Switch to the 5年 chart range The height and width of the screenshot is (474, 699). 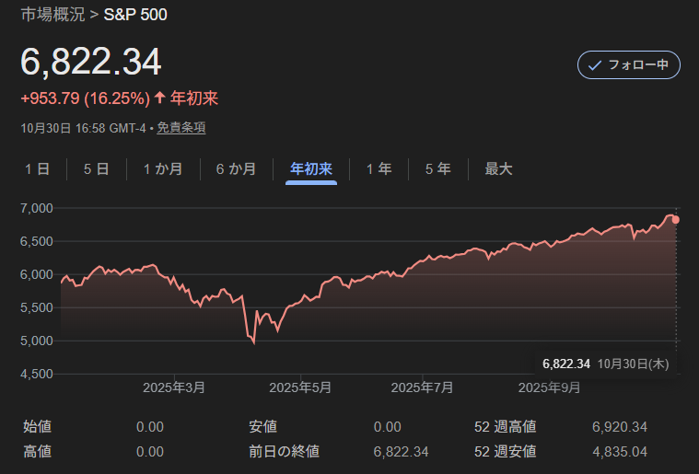pos(437,168)
